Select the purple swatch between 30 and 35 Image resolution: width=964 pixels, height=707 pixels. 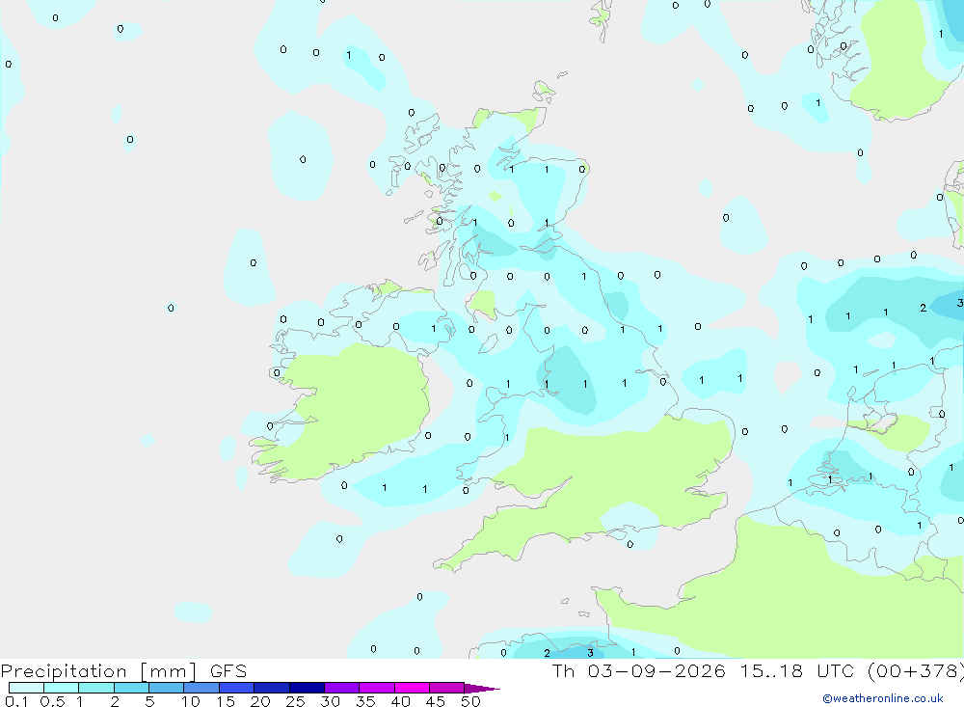(x=341, y=688)
